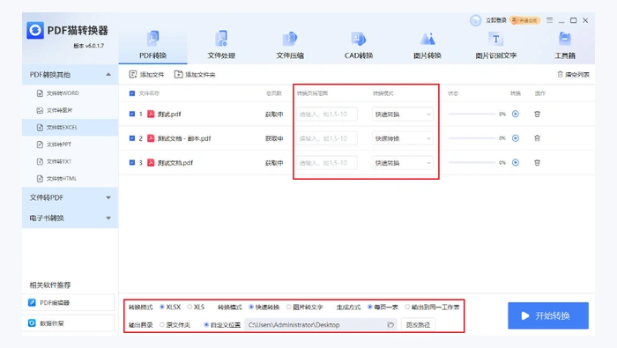This screenshot has height=348, width=617.
Task: Toggle the select-all checkbox beside 文件名称
Action: pos(132,93)
